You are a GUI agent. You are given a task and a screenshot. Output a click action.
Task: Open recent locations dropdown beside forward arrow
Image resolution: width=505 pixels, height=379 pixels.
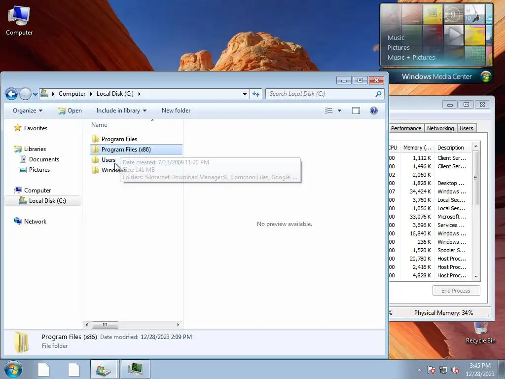[35, 94]
